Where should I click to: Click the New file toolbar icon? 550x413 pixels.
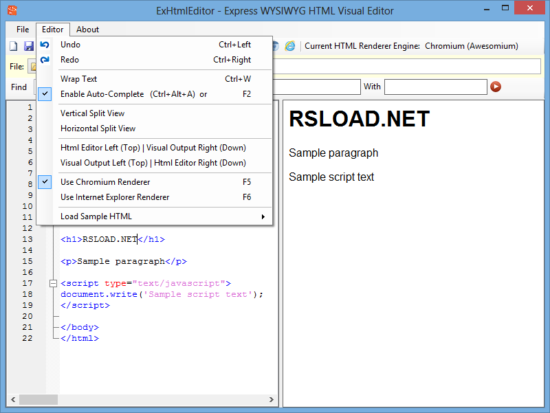pos(13,46)
